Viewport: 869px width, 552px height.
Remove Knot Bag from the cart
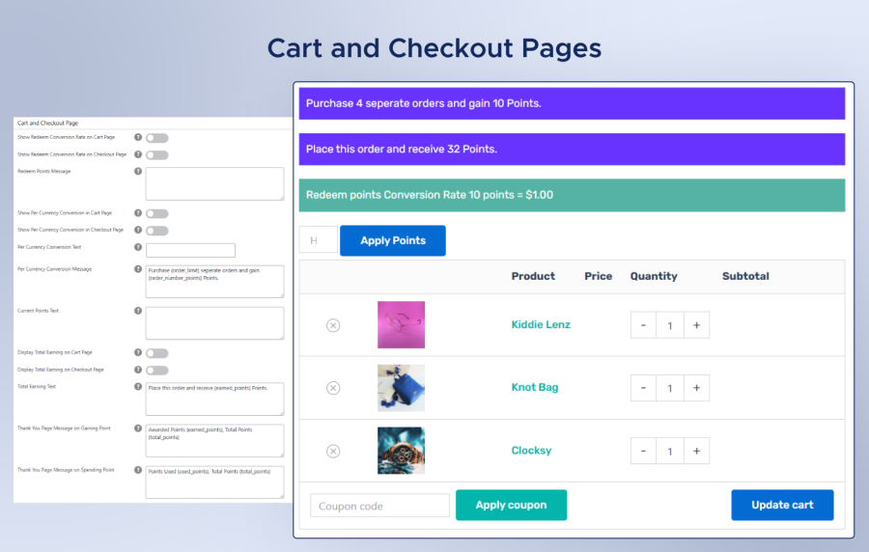[333, 388]
